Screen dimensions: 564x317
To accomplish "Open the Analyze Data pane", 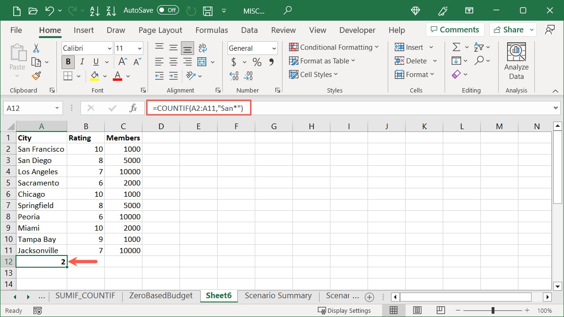I will pyautogui.click(x=516, y=59).
